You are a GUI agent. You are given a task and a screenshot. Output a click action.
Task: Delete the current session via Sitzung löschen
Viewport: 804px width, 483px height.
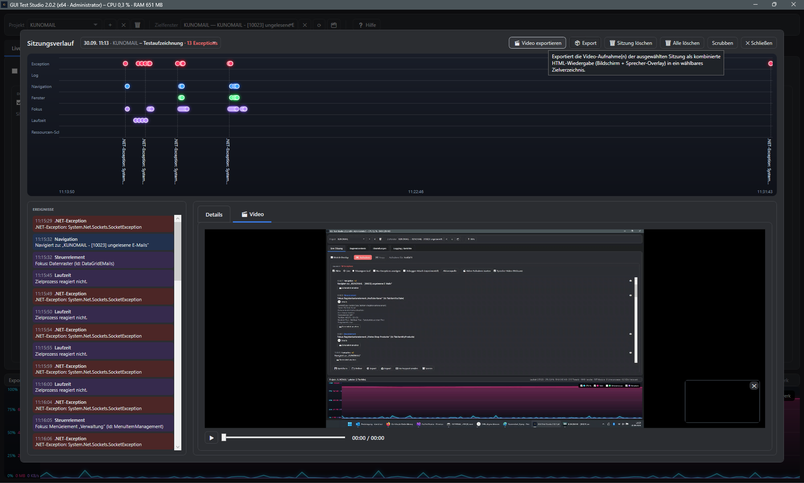[x=630, y=43]
